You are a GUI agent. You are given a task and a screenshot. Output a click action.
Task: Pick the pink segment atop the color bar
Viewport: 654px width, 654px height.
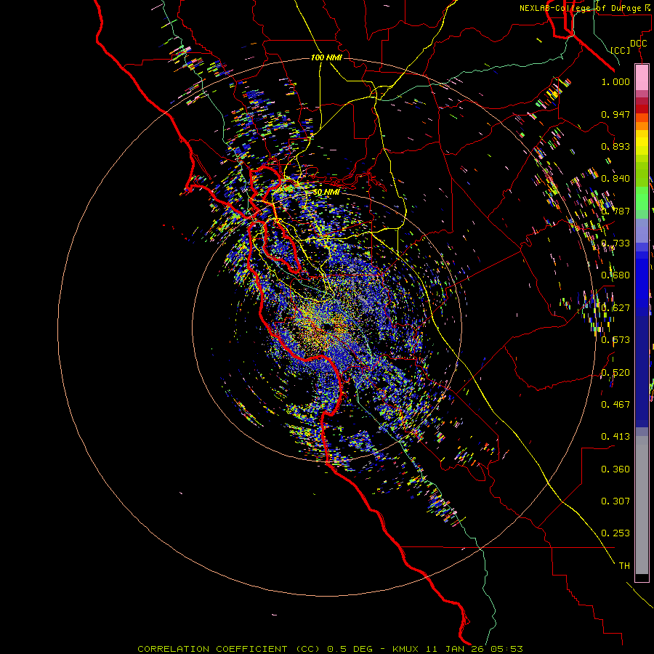642,78
